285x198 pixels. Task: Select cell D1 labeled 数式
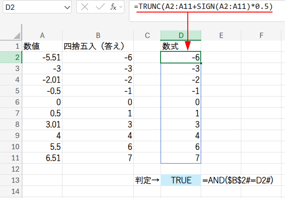(181, 46)
